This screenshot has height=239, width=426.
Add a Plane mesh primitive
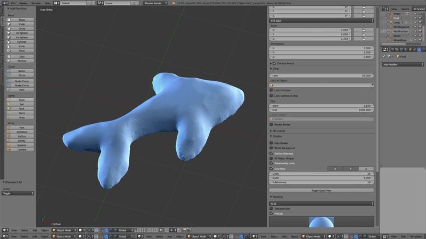coord(20,20)
